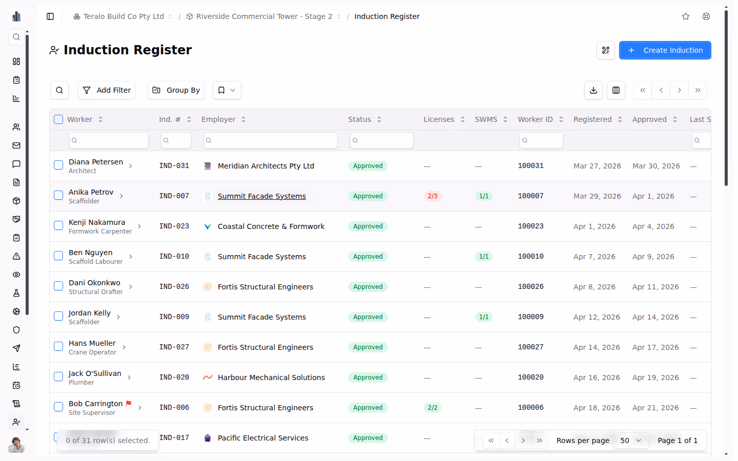Select Diana Petersen's row checkbox

[58, 165]
